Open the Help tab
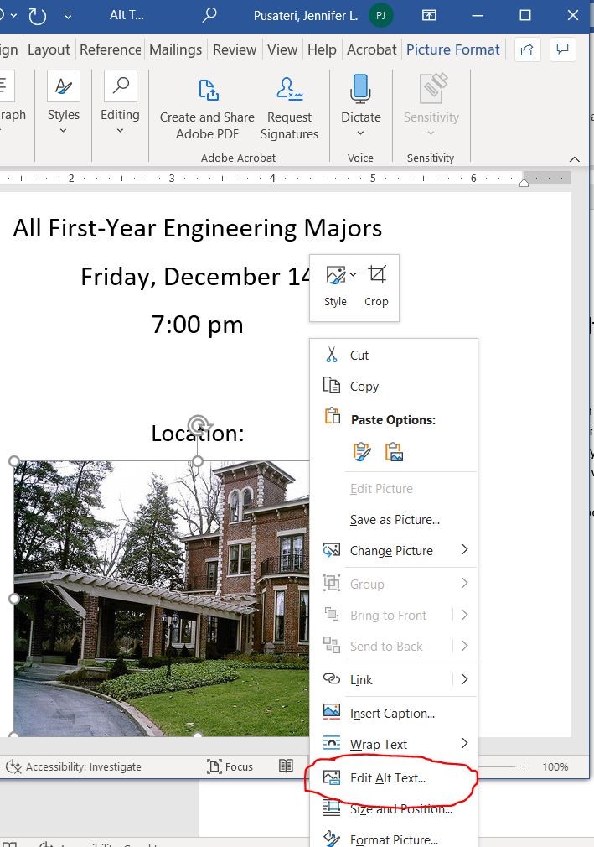 [322, 49]
